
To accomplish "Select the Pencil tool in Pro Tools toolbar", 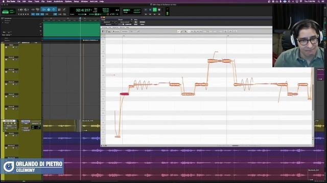I will [x=64, y=10].
